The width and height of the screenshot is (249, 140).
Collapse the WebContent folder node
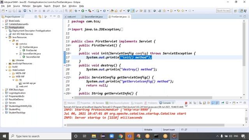[x=7, y=70]
